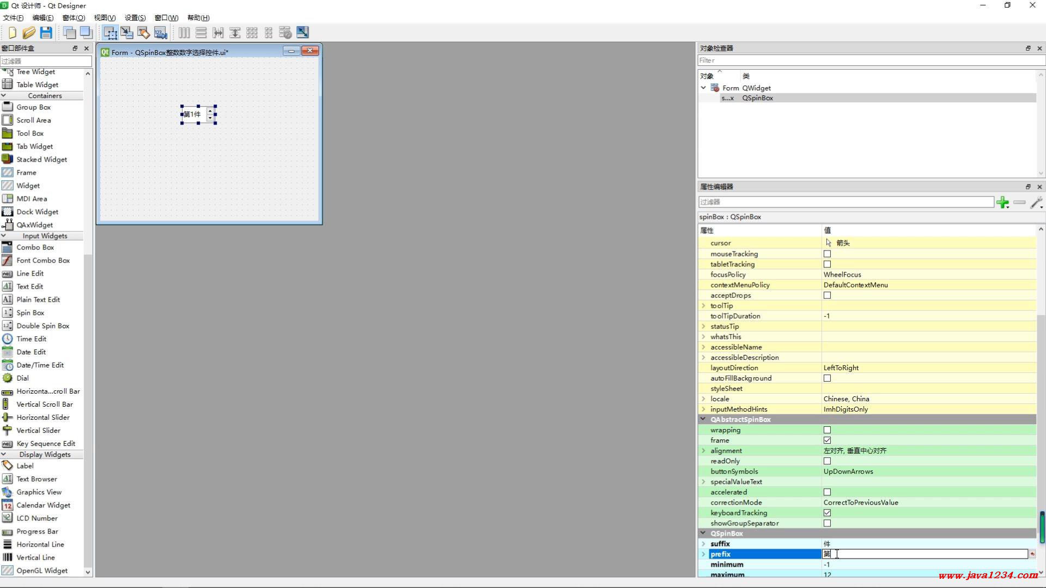
Task: Toggle mouseTracking checkbox
Action: click(827, 254)
